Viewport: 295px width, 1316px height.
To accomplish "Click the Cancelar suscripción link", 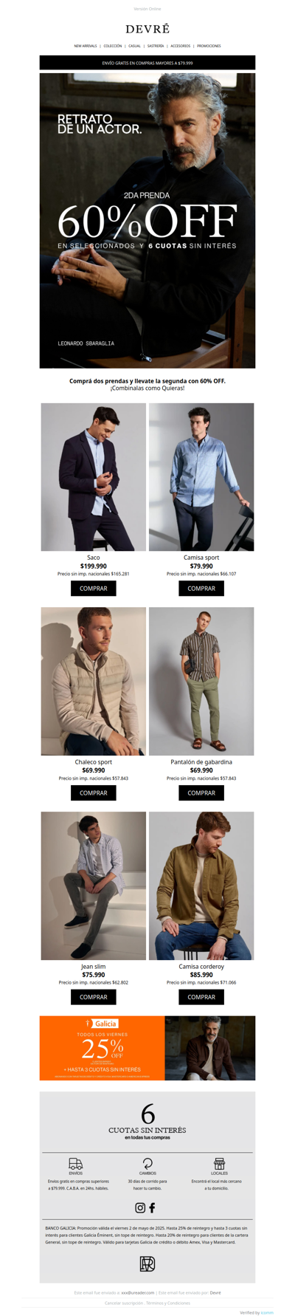I will coord(124,1303).
